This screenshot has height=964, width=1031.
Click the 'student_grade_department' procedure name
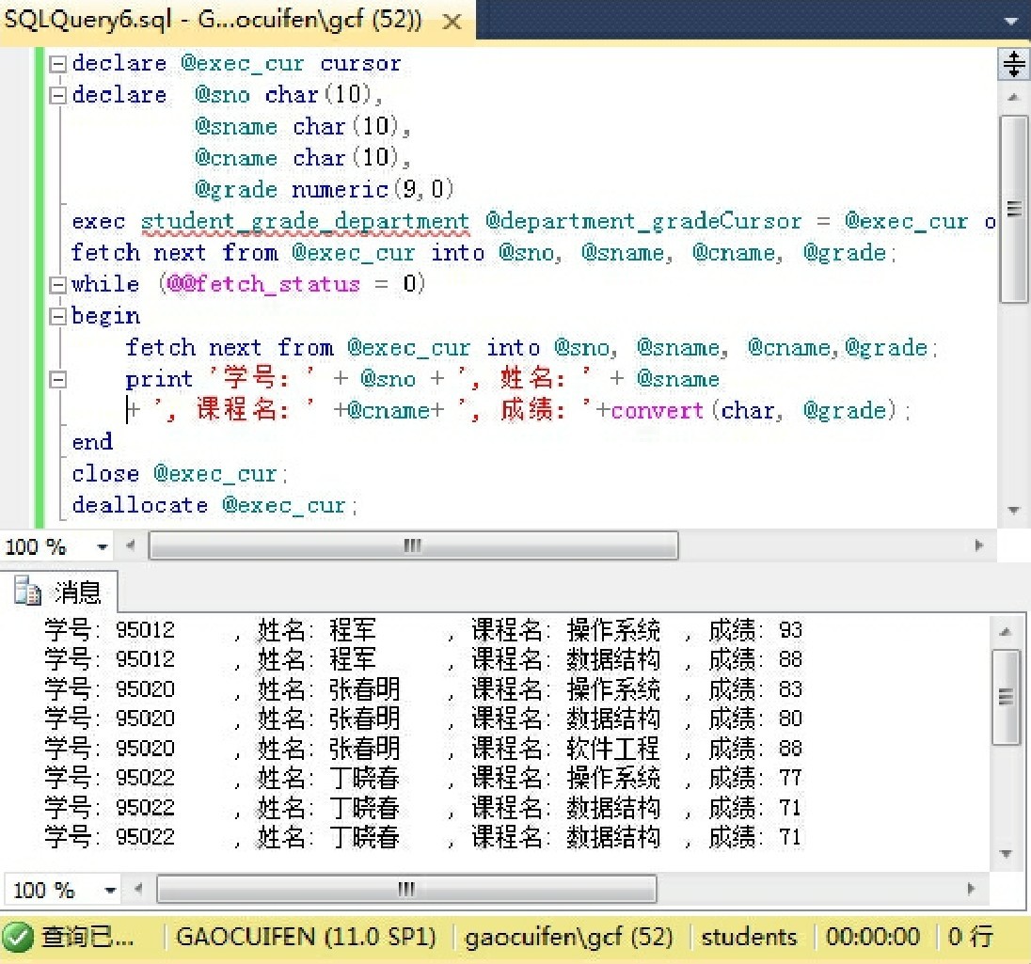click(305, 222)
